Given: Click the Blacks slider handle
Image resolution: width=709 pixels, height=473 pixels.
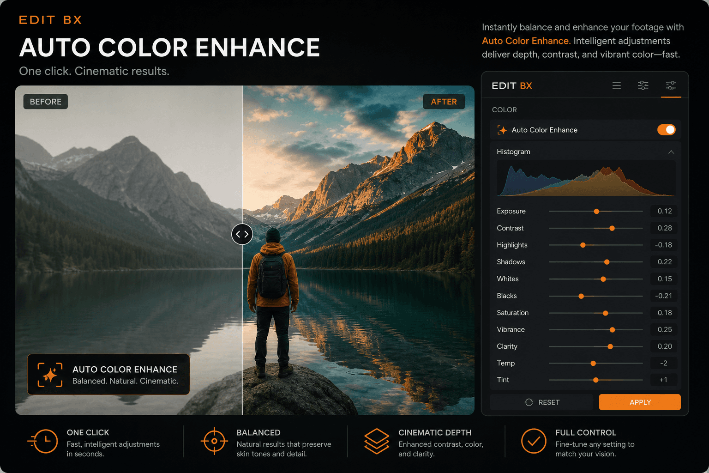Looking at the screenshot, I should (x=581, y=296).
